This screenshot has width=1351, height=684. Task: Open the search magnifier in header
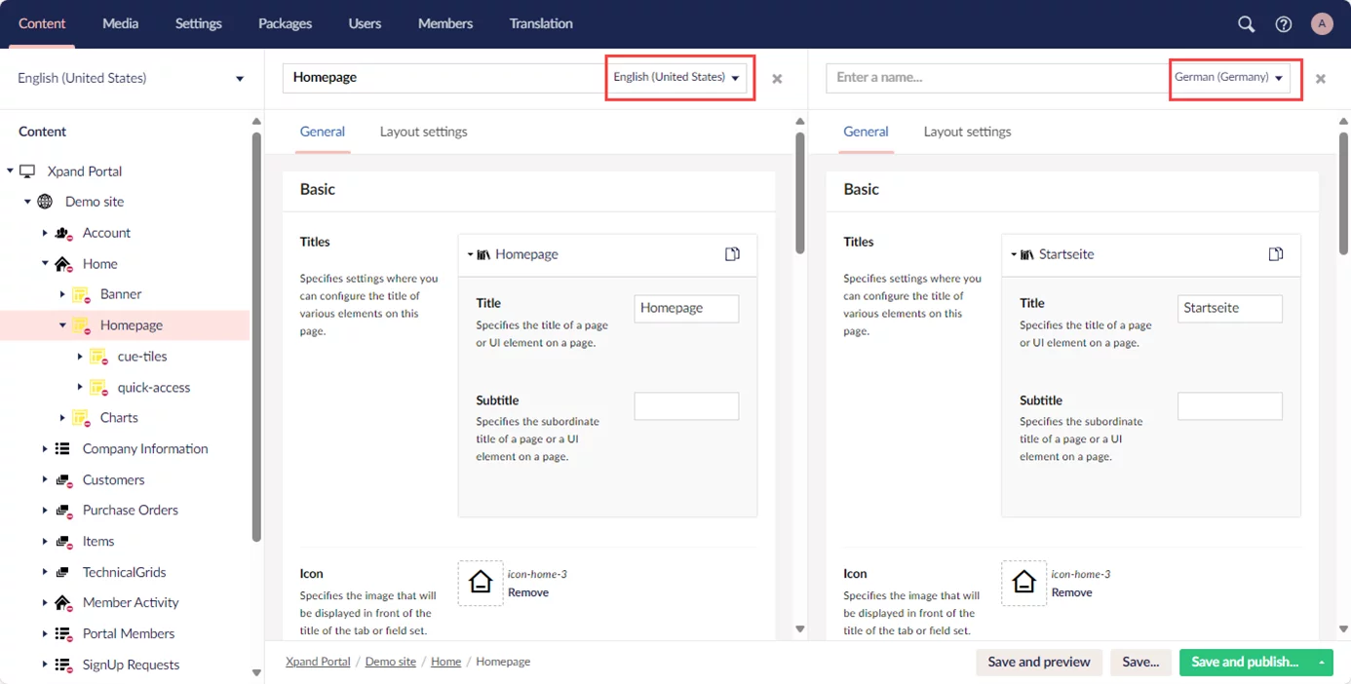pyautogui.click(x=1246, y=24)
